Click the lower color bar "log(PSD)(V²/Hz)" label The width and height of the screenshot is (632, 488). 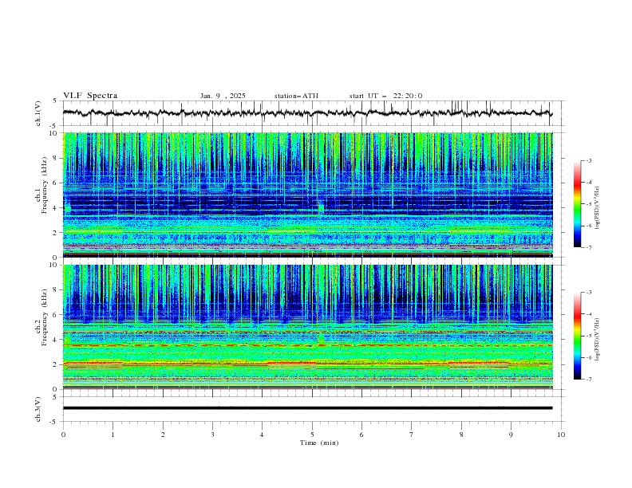(x=598, y=340)
